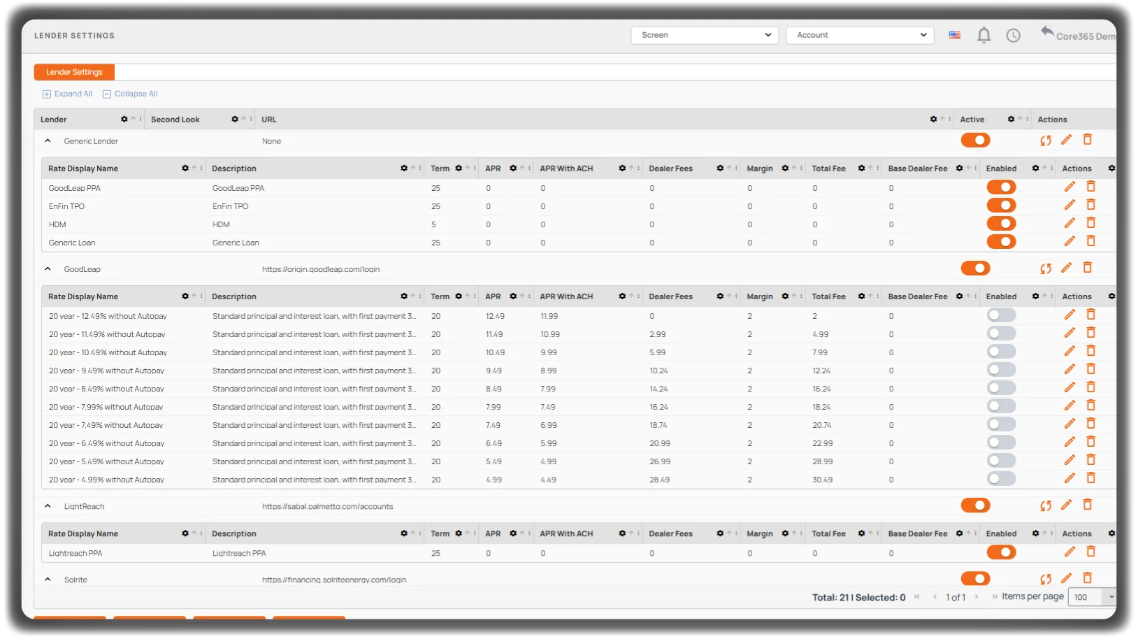Click Collapse All
The height and width of the screenshot is (639, 1138).
point(130,94)
